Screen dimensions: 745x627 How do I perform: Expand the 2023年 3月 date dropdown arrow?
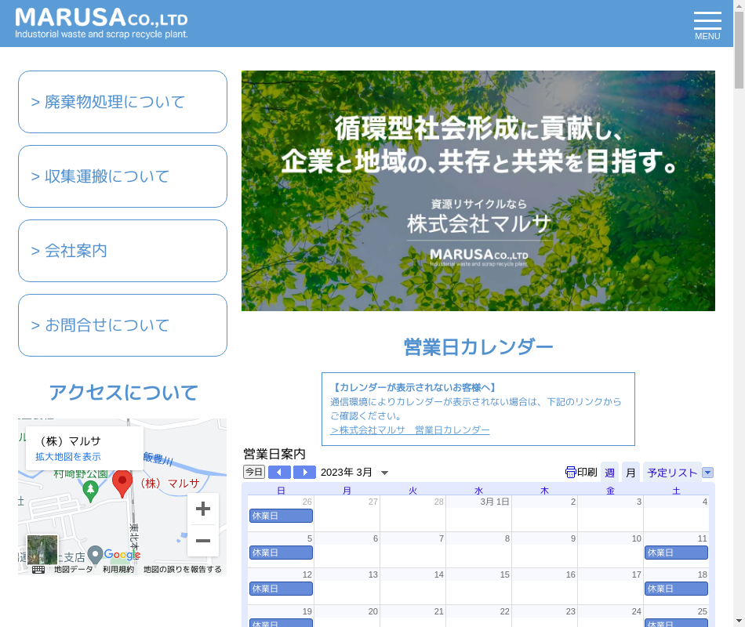coord(385,473)
